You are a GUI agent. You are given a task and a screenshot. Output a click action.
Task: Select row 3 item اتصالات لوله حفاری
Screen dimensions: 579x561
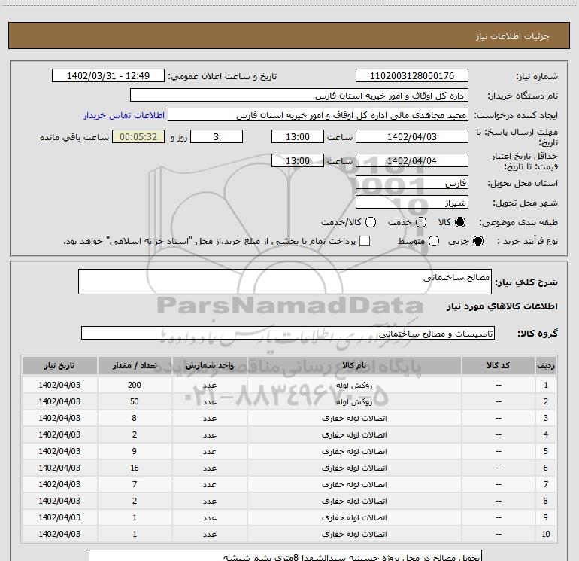354,418
